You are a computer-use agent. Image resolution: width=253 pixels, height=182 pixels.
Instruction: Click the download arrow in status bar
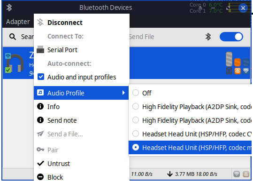[170, 174]
